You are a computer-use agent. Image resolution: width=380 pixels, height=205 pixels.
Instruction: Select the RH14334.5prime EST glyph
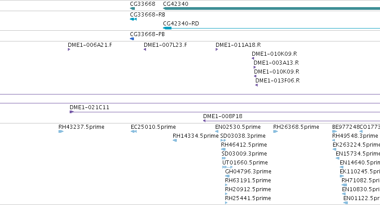point(175,140)
